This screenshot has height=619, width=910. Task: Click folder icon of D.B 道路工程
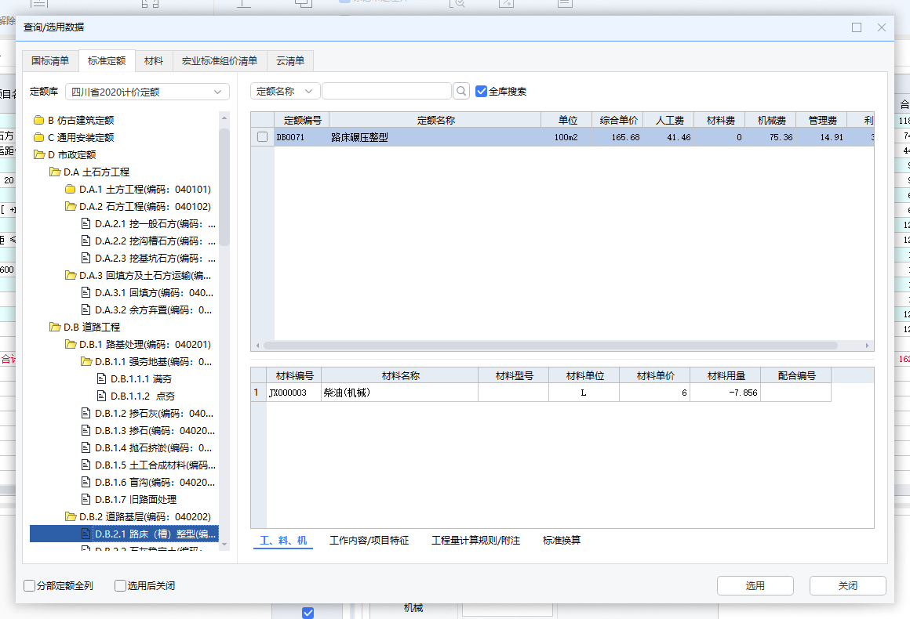point(55,327)
